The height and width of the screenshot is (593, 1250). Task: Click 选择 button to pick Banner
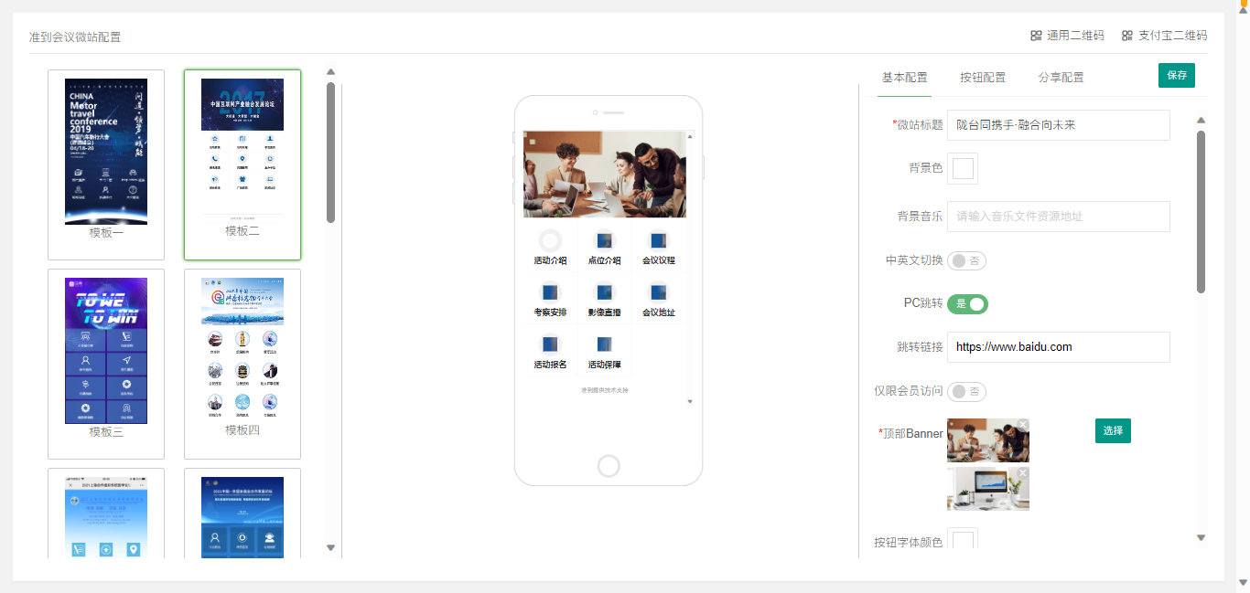point(1113,430)
